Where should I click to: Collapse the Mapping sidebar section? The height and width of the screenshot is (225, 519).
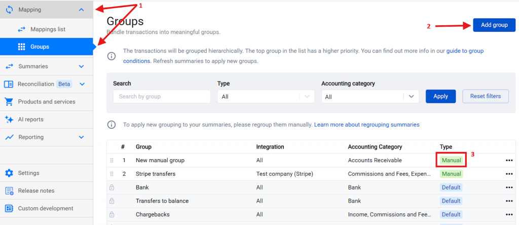point(82,10)
